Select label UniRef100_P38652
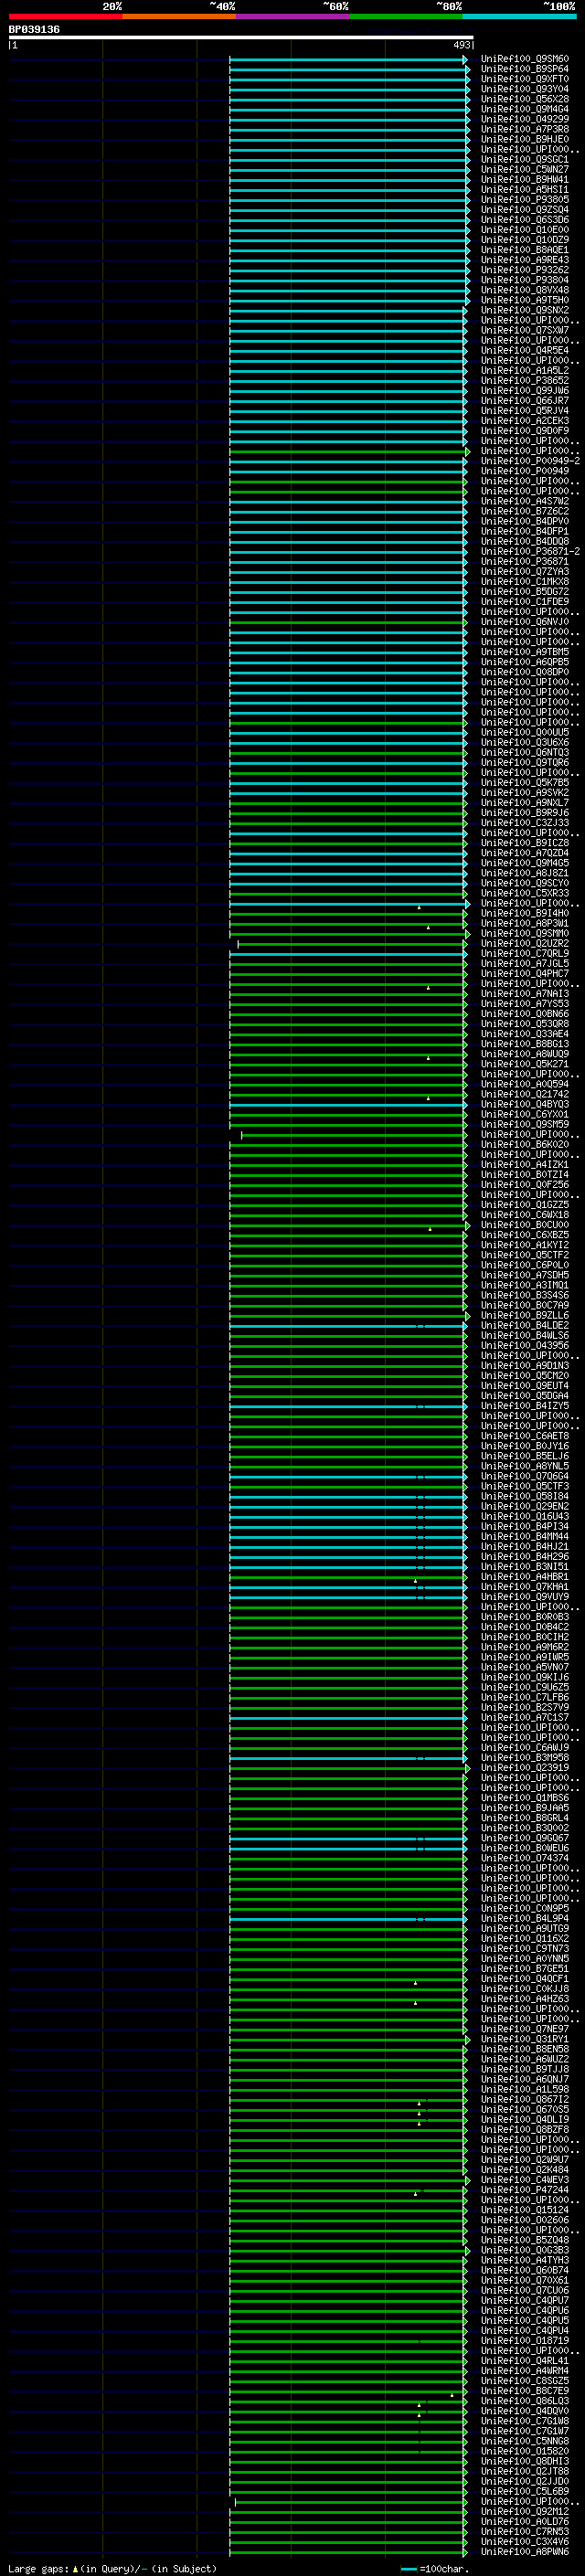Viewport: 585px width, 2576px height. [x=524, y=380]
